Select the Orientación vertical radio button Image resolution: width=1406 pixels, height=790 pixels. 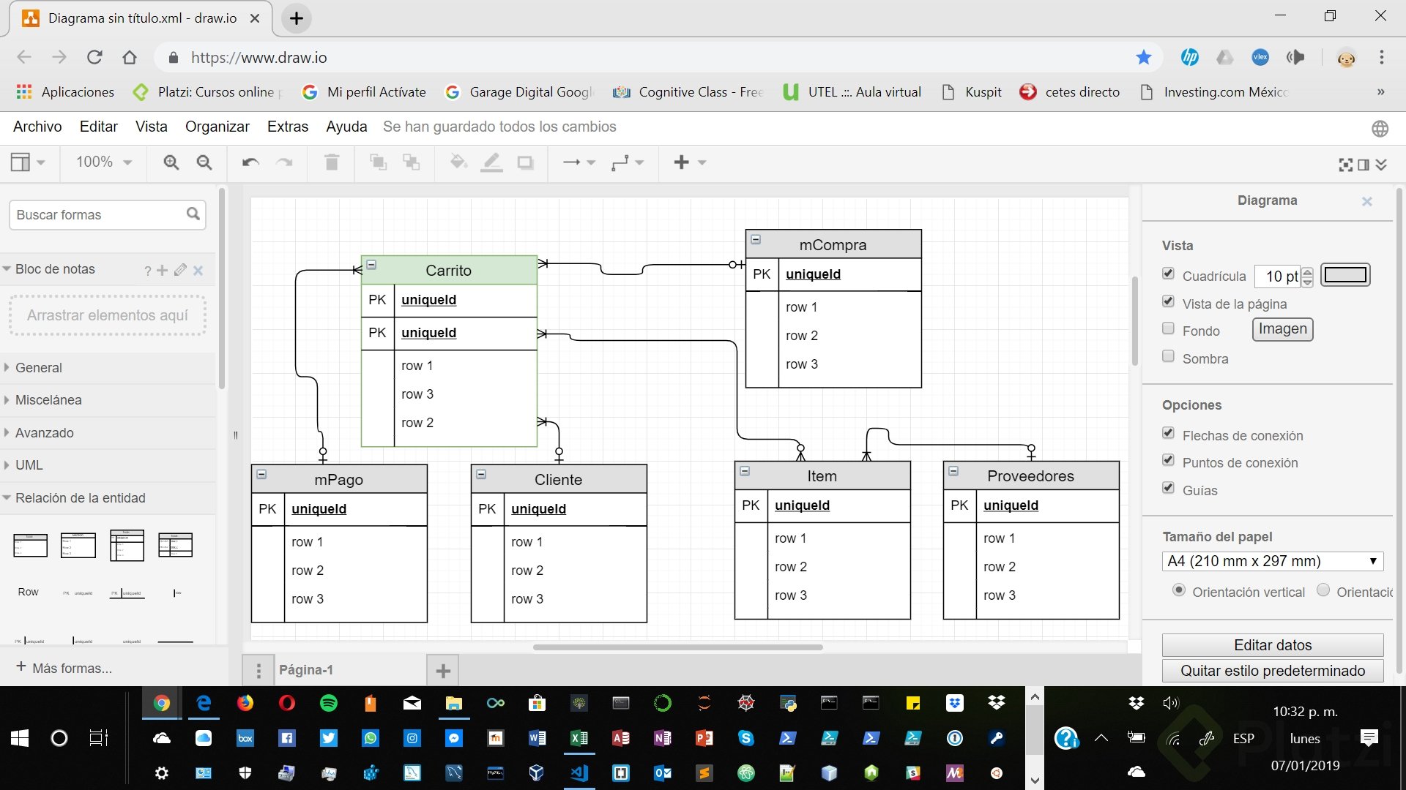pyautogui.click(x=1178, y=590)
